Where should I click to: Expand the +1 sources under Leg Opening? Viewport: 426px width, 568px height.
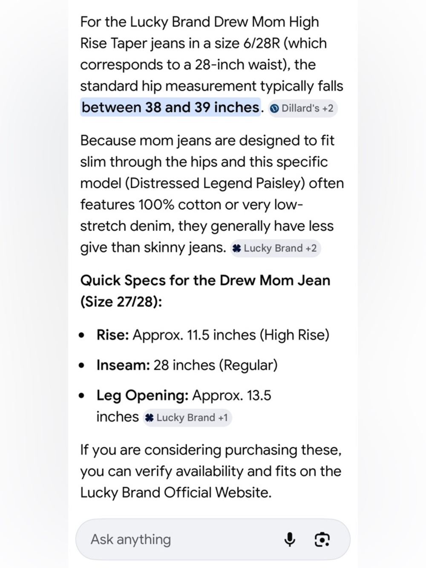pos(223,418)
